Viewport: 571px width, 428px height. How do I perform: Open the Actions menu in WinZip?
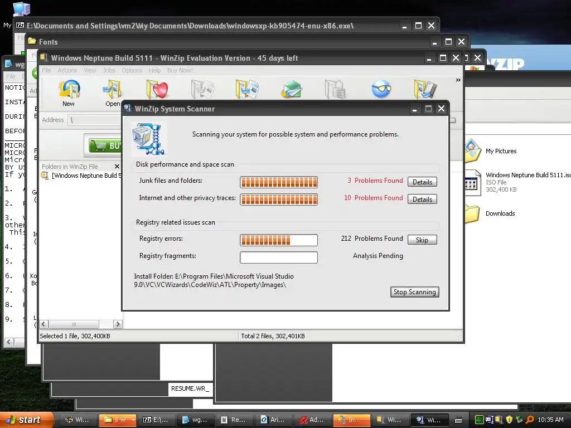pos(67,70)
